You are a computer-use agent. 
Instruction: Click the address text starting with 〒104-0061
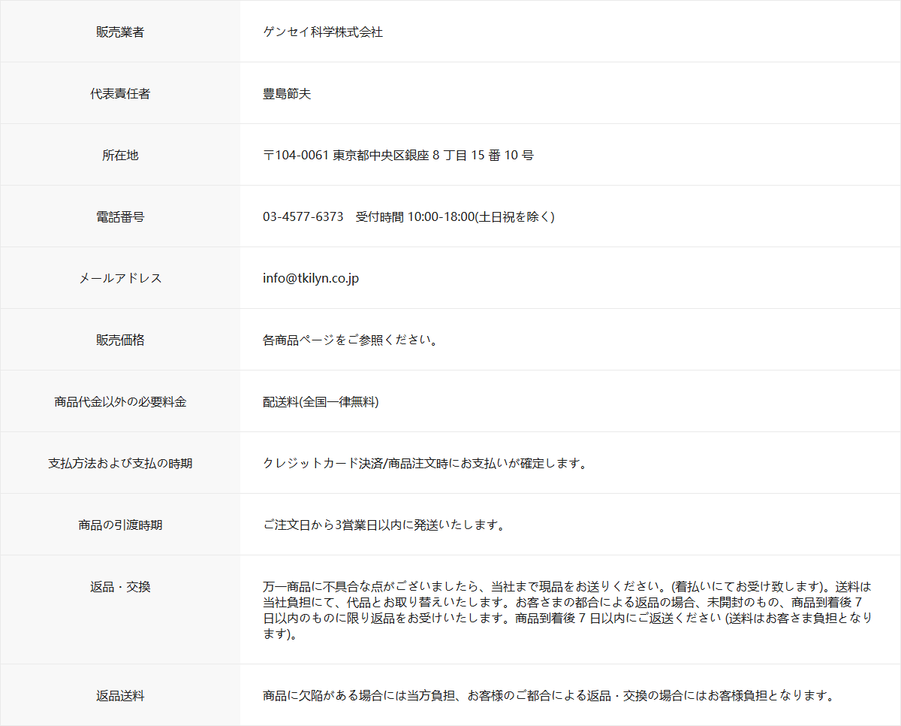pos(398,155)
